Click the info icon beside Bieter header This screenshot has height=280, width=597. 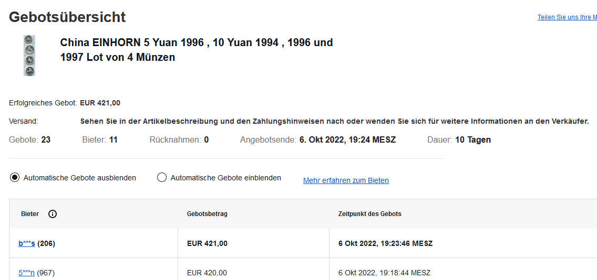(53, 214)
